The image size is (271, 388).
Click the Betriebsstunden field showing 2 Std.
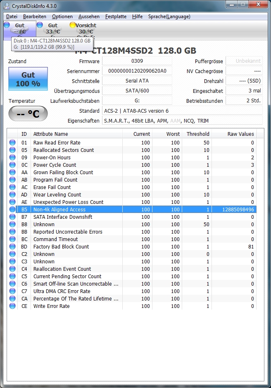pos(244,100)
